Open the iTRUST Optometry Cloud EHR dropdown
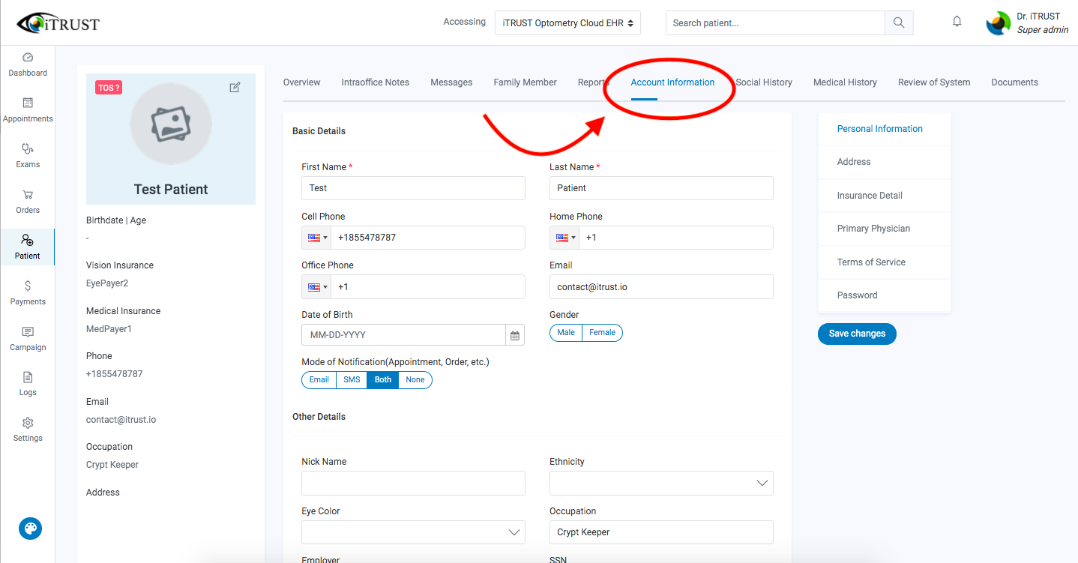 567,23
